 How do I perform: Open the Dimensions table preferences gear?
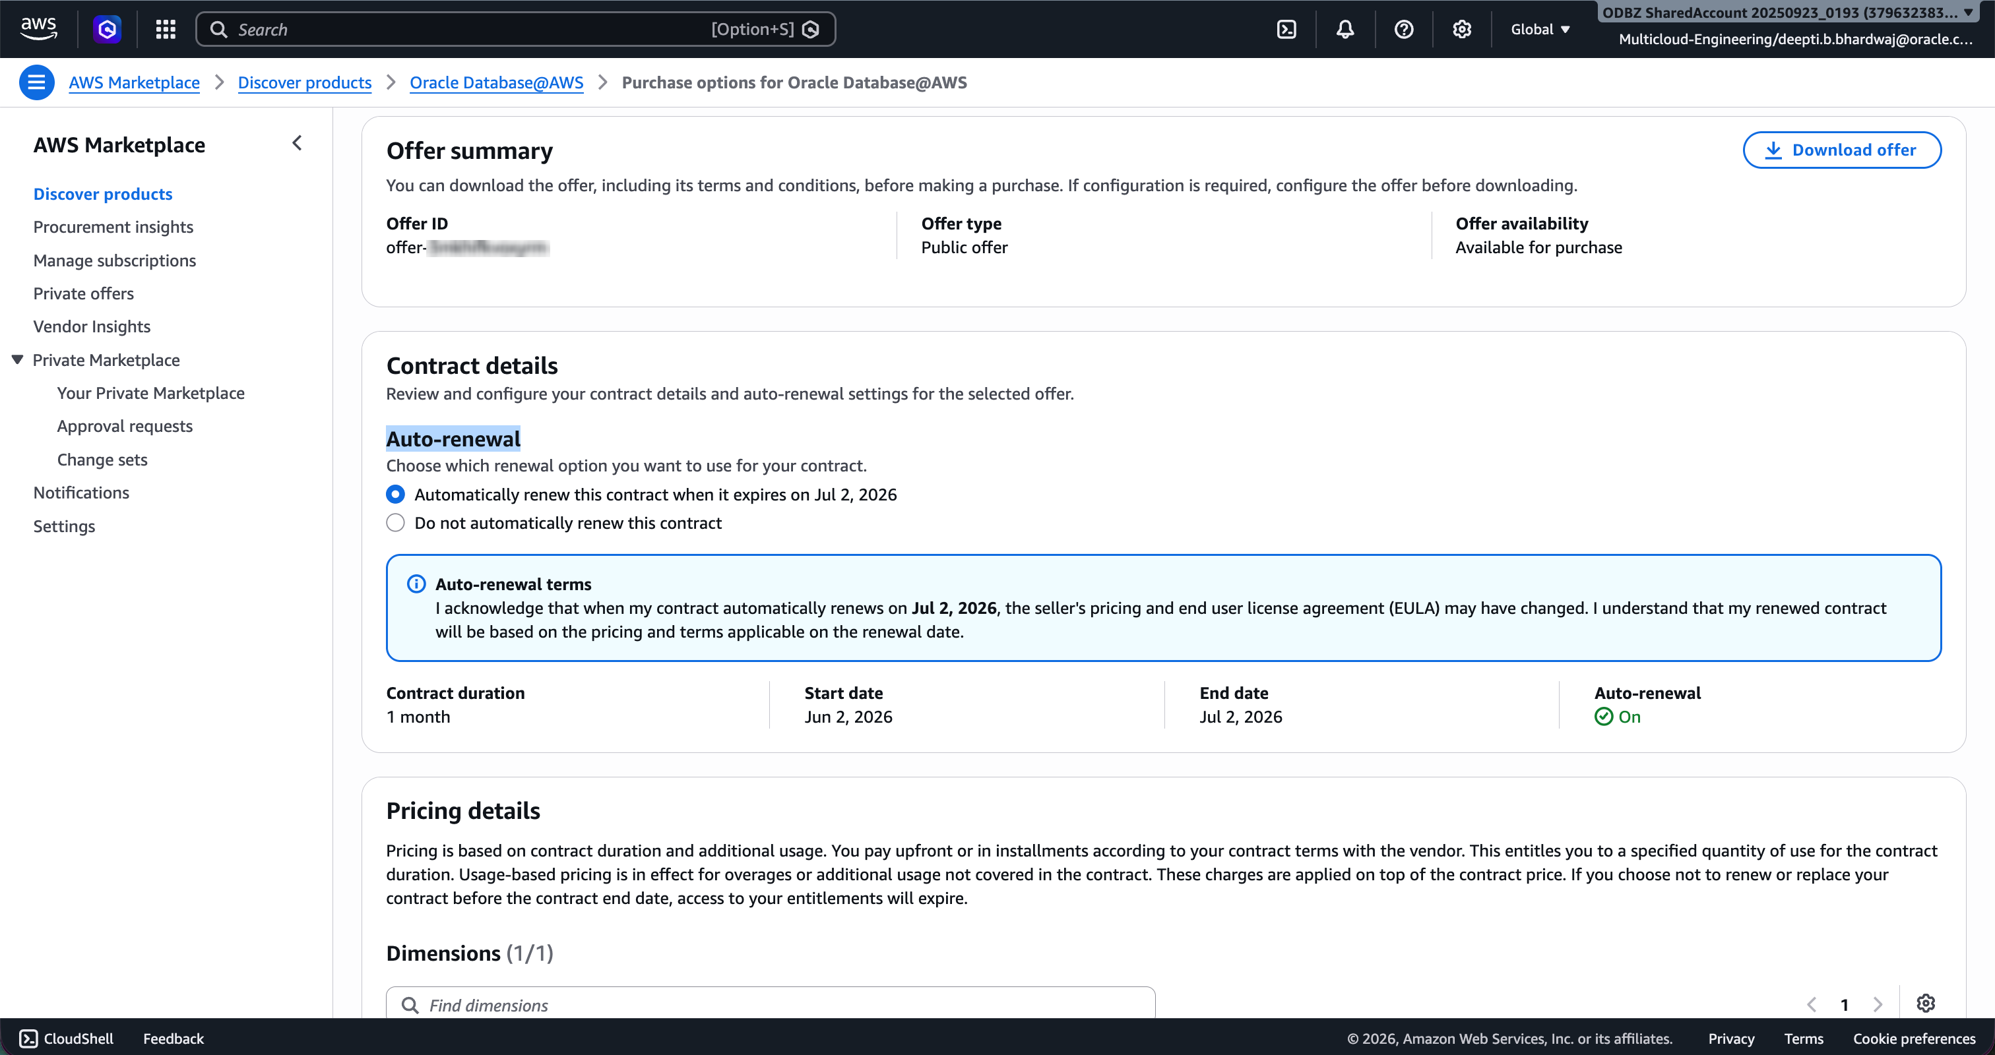pos(1925,1004)
